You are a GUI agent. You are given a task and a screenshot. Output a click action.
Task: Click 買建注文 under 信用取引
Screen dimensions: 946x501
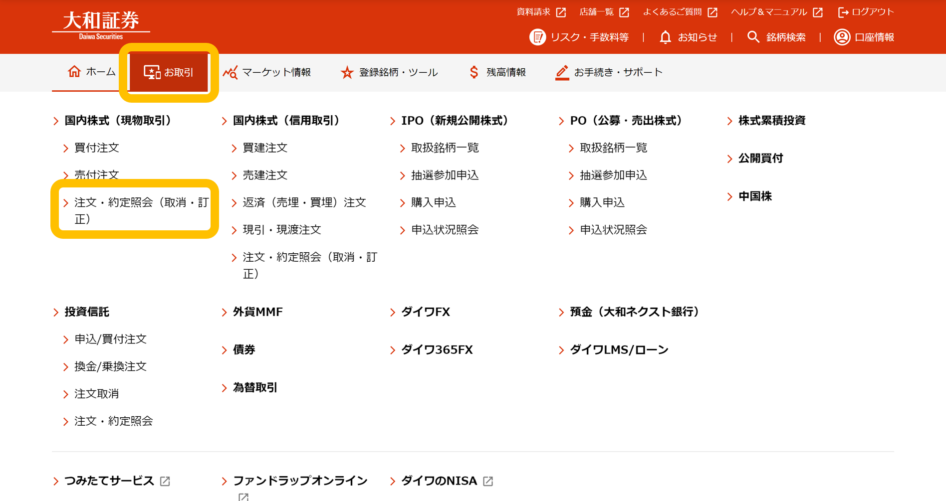point(265,148)
